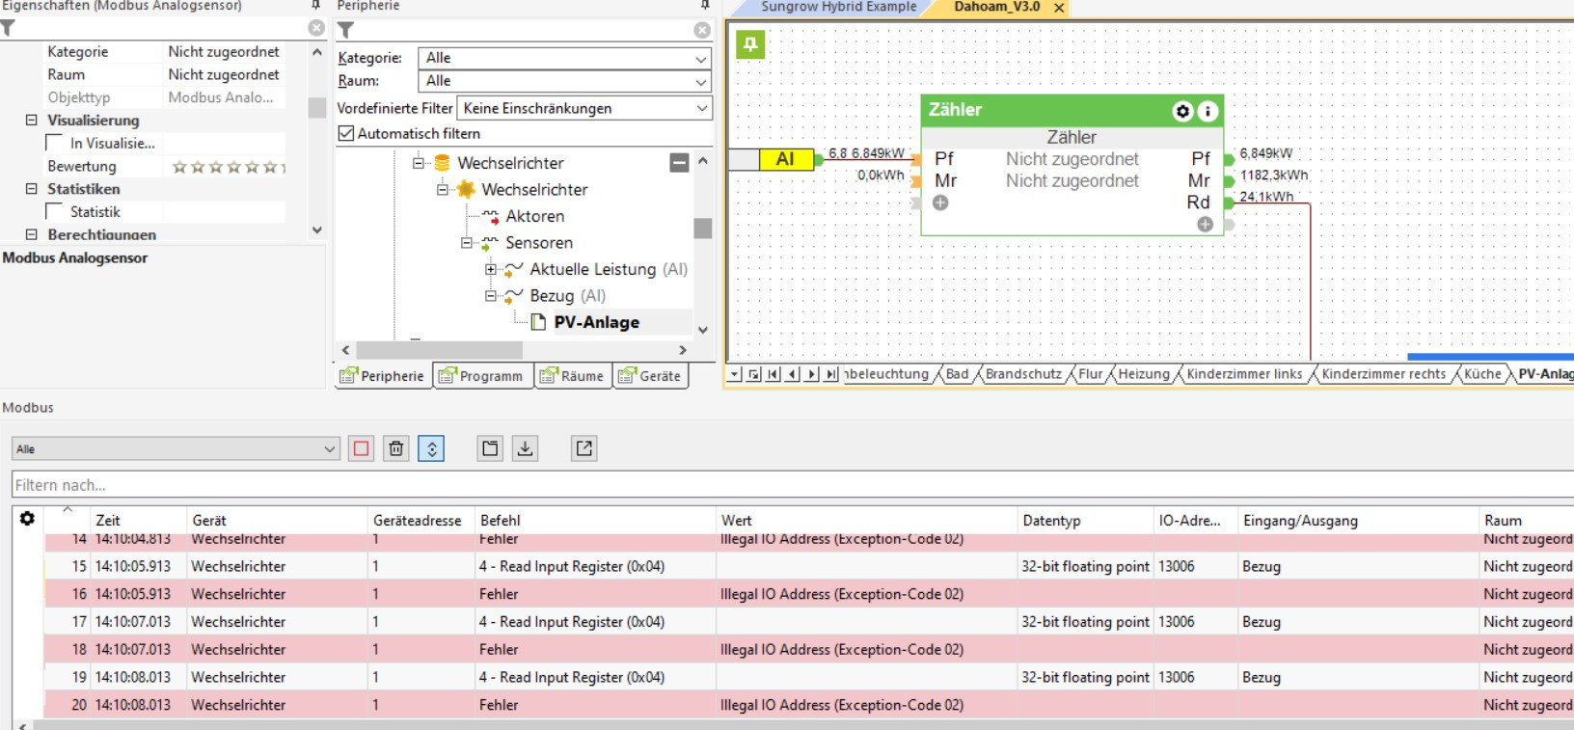Image resolution: width=1574 pixels, height=730 pixels.
Task: Show Zähler block info icon
Action: [x=1207, y=111]
